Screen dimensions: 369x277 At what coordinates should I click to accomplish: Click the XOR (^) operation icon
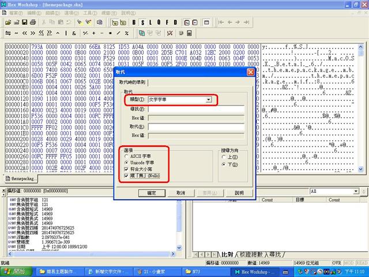[x=58, y=33]
